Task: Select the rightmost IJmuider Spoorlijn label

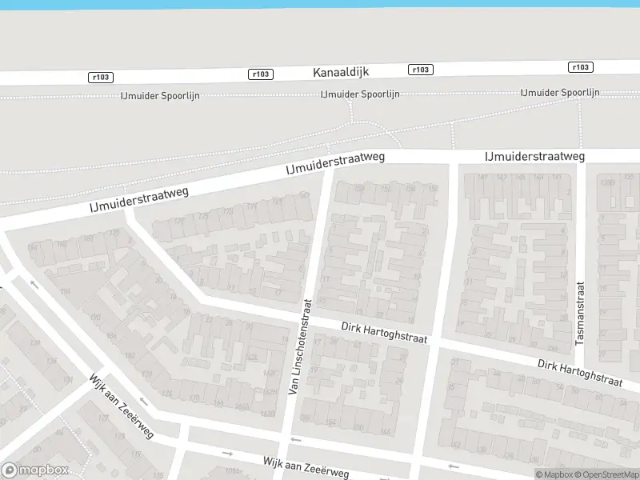Action: pyautogui.click(x=559, y=93)
